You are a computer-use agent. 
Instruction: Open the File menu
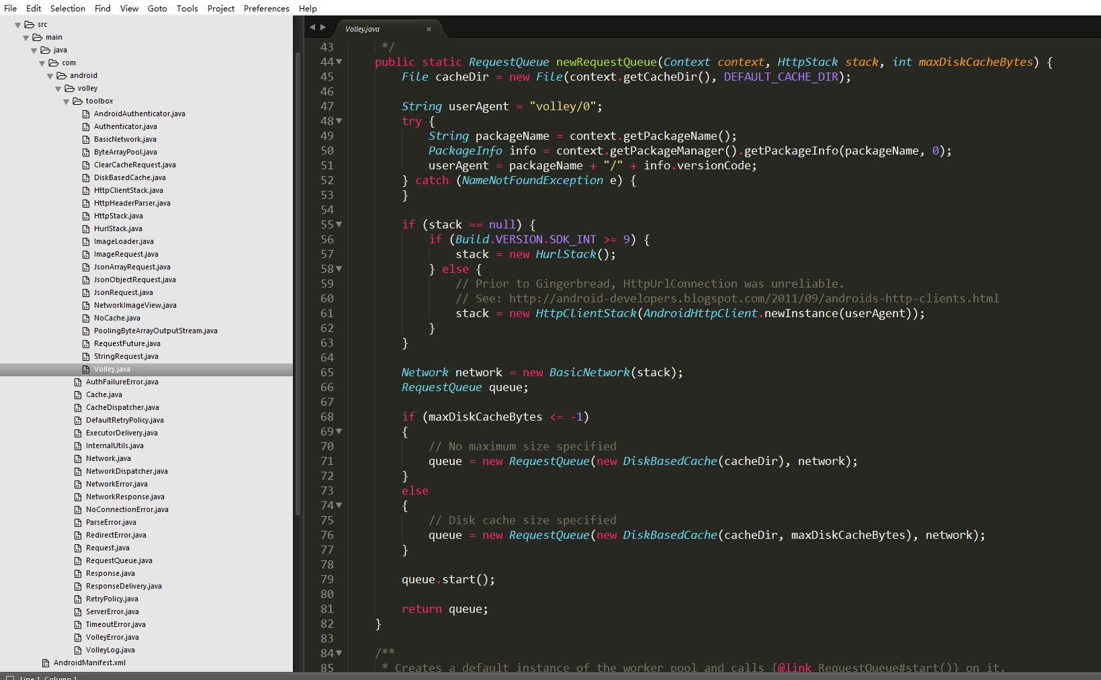pyautogui.click(x=10, y=8)
